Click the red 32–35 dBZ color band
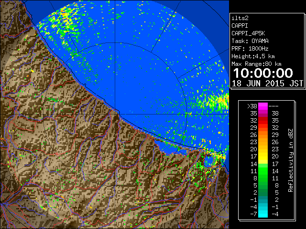Image resolution: width=306 pixels, height=229 pixels. (x=263, y=121)
